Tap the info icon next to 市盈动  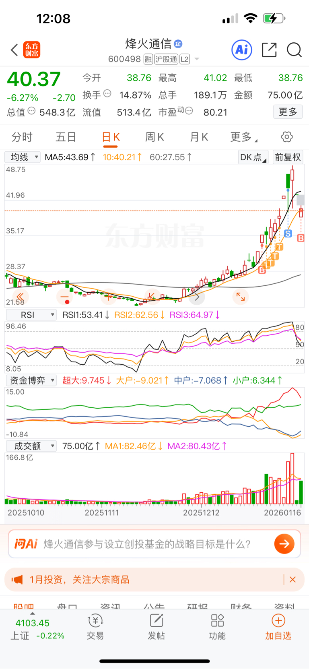[189, 111]
